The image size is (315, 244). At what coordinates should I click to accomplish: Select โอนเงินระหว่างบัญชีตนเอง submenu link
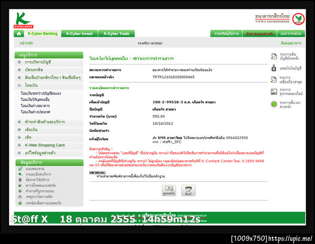point(41,93)
